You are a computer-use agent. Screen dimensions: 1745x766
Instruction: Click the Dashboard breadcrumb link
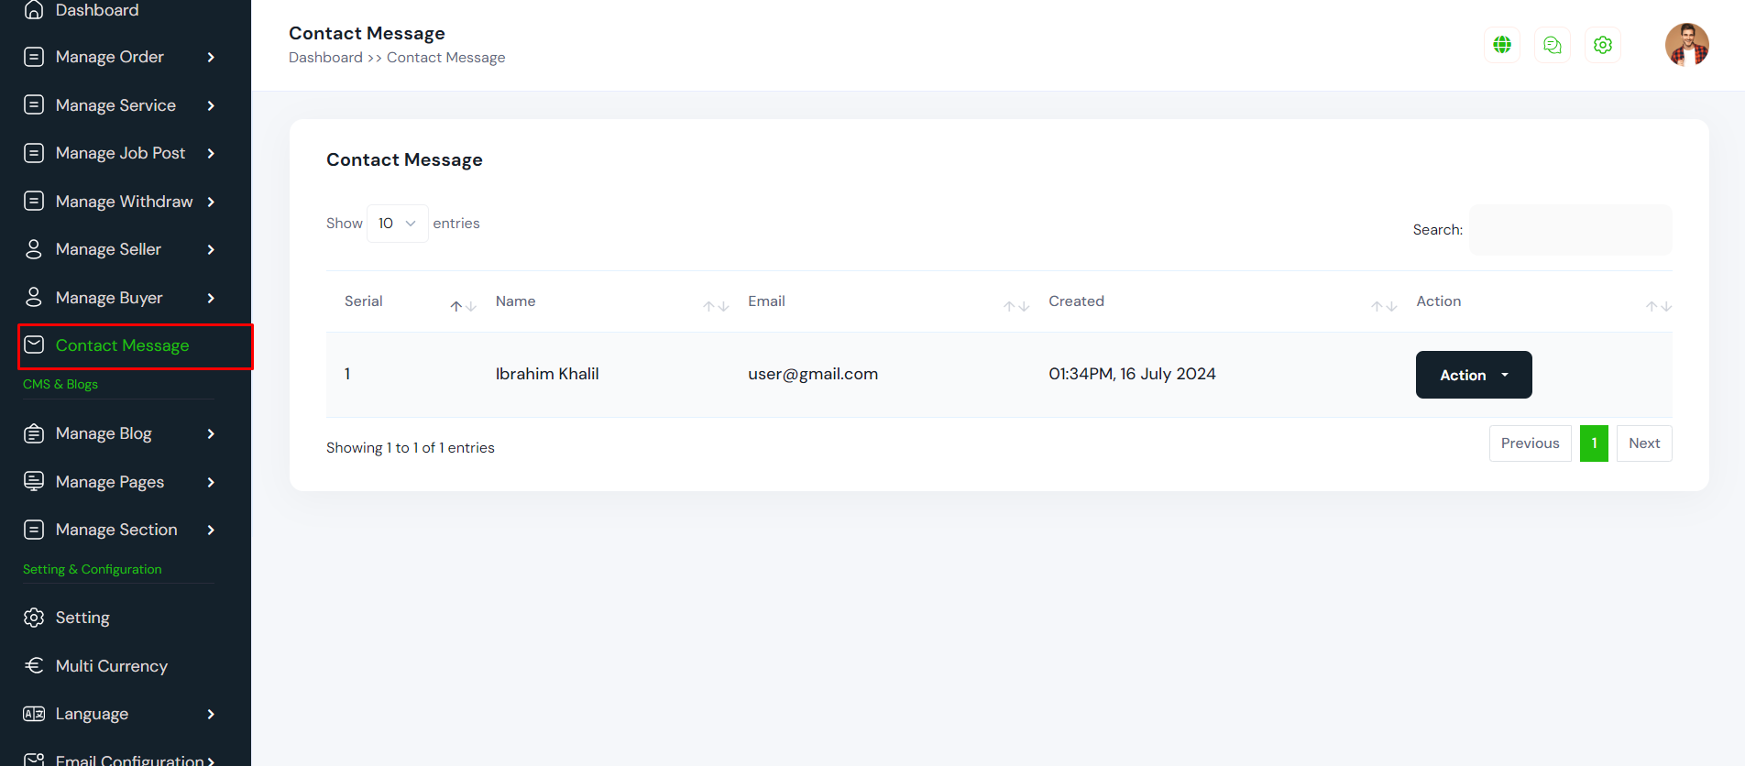tap(325, 58)
